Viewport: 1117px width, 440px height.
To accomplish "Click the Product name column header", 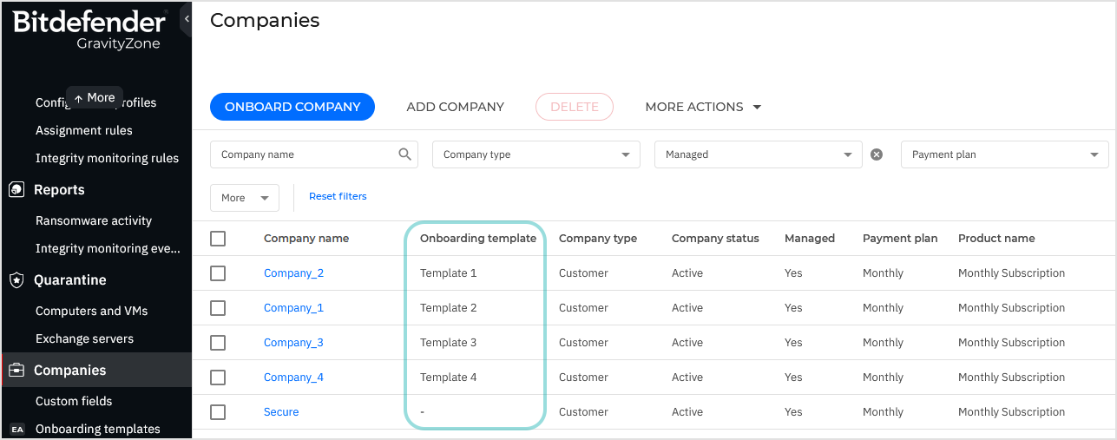I will pyautogui.click(x=996, y=238).
